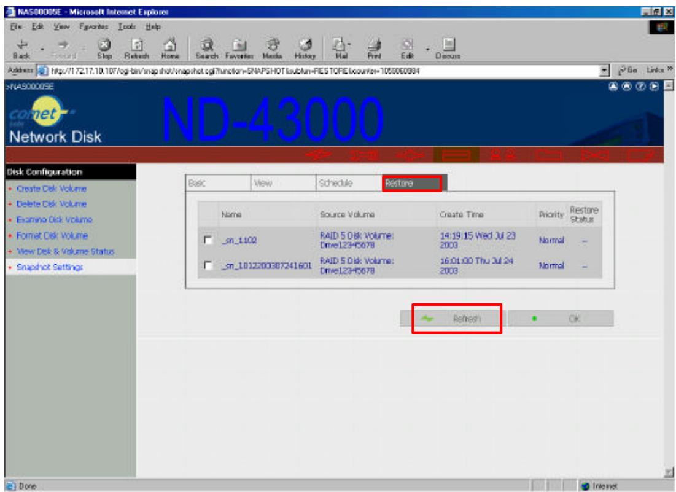This screenshot has width=676, height=492.
Task: Open the Back button history dropdown
Action: (x=42, y=49)
